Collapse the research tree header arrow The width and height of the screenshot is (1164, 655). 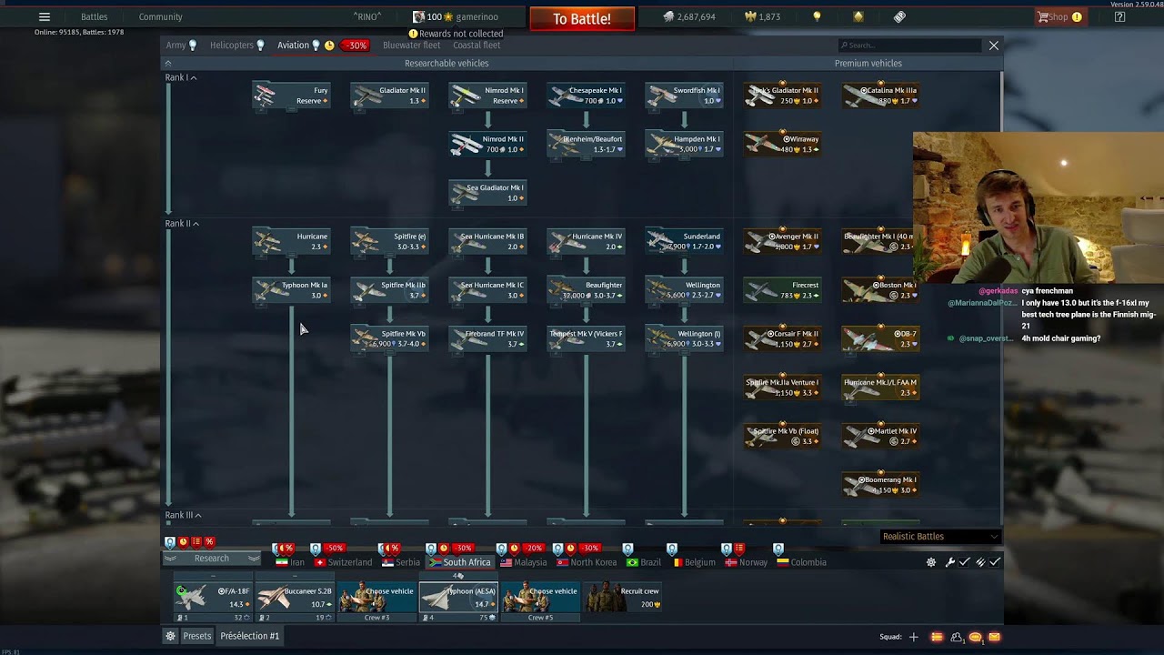pos(168,64)
